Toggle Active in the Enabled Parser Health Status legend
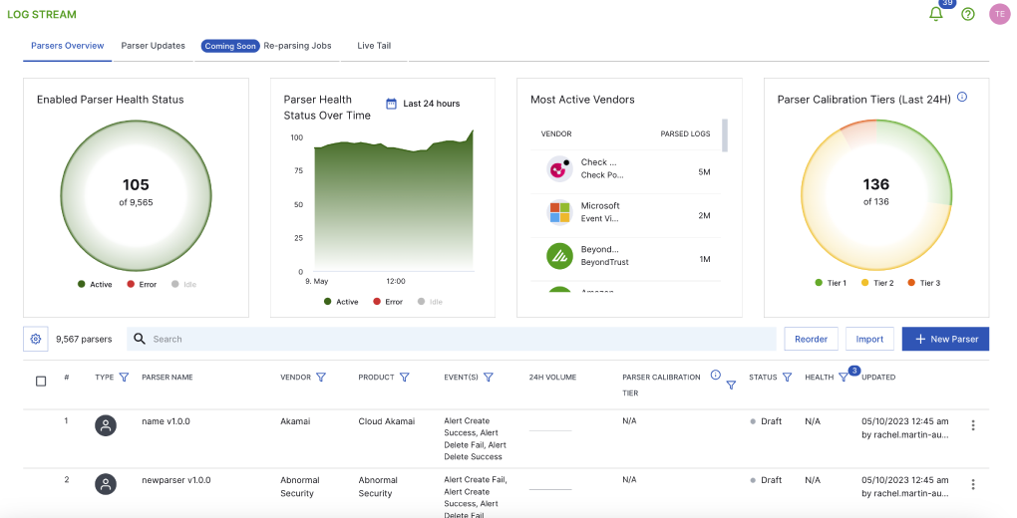 tap(95, 285)
